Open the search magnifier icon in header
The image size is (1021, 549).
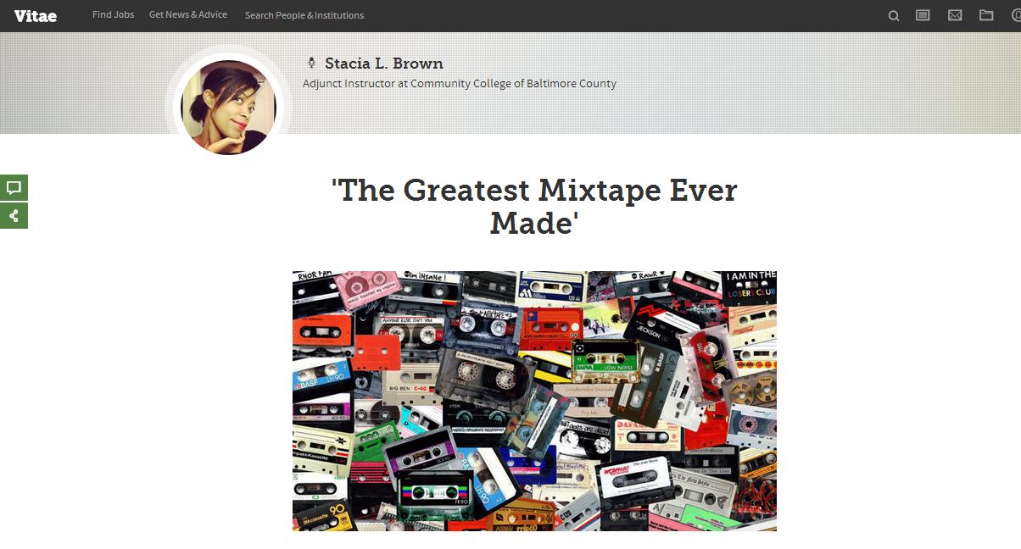[x=893, y=15]
